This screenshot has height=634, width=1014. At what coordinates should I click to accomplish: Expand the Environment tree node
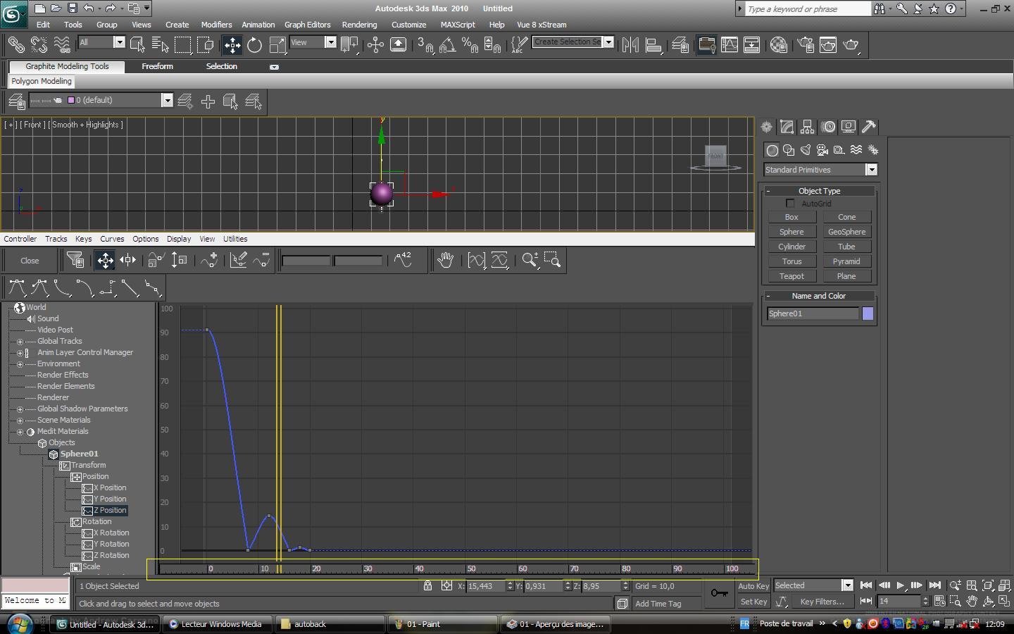tap(20, 364)
